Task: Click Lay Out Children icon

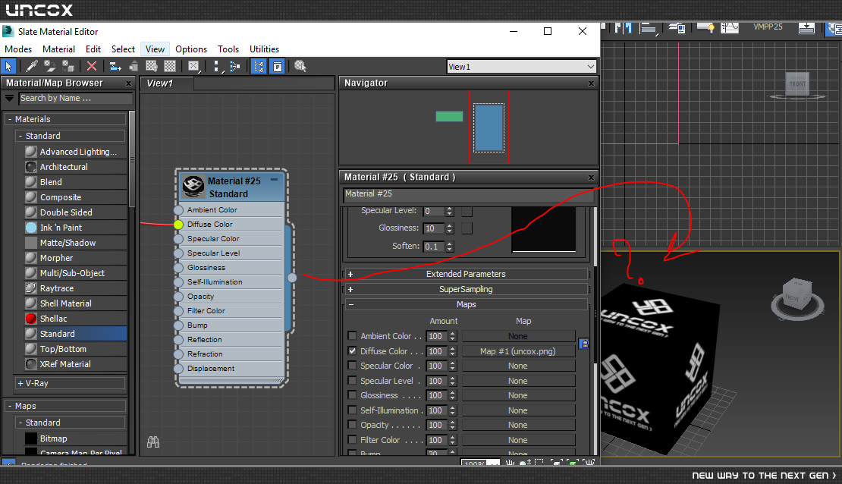Action: pos(234,67)
